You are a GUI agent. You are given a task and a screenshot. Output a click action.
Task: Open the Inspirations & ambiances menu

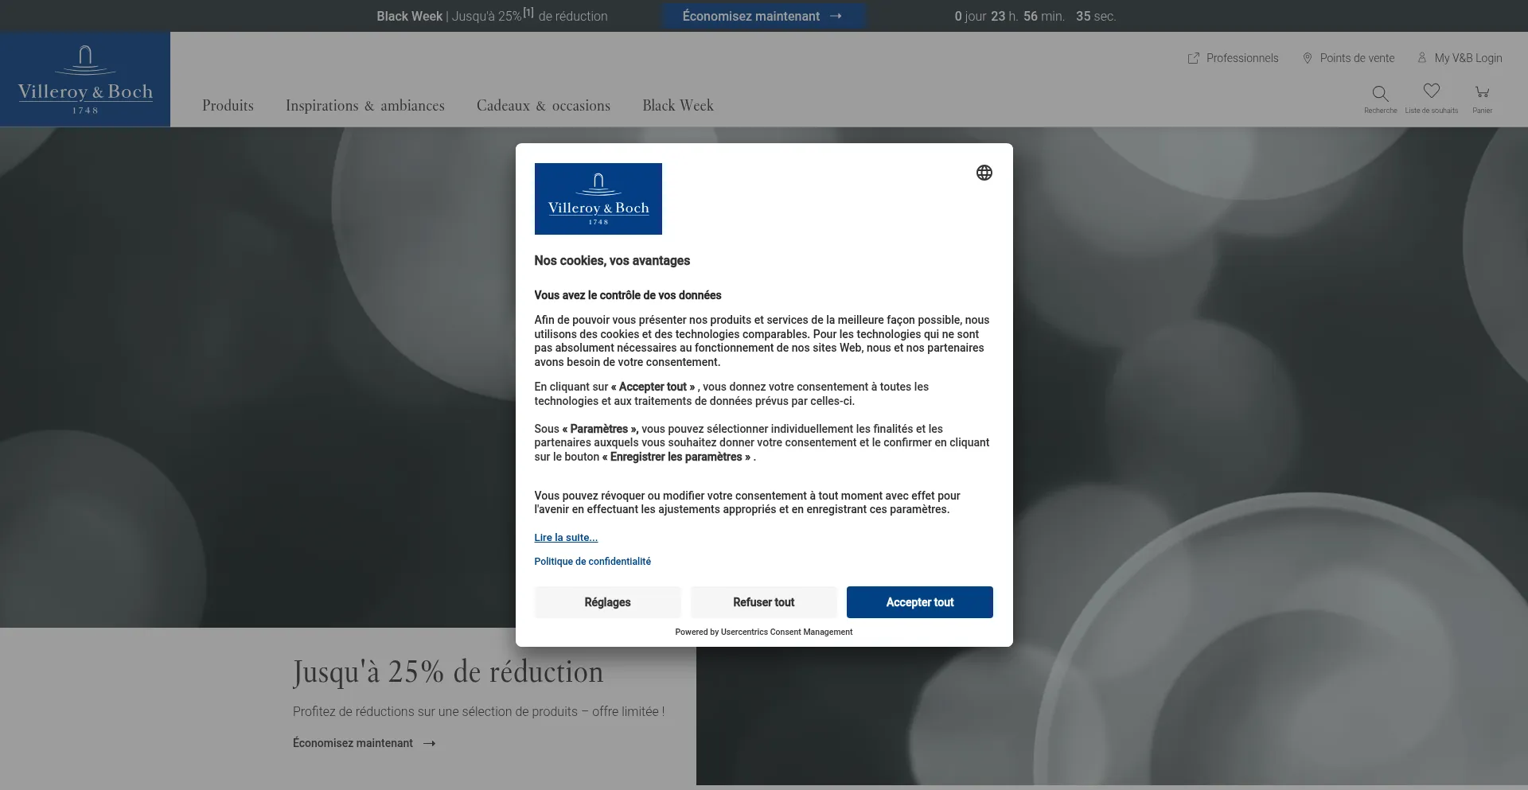[x=364, y=106]
